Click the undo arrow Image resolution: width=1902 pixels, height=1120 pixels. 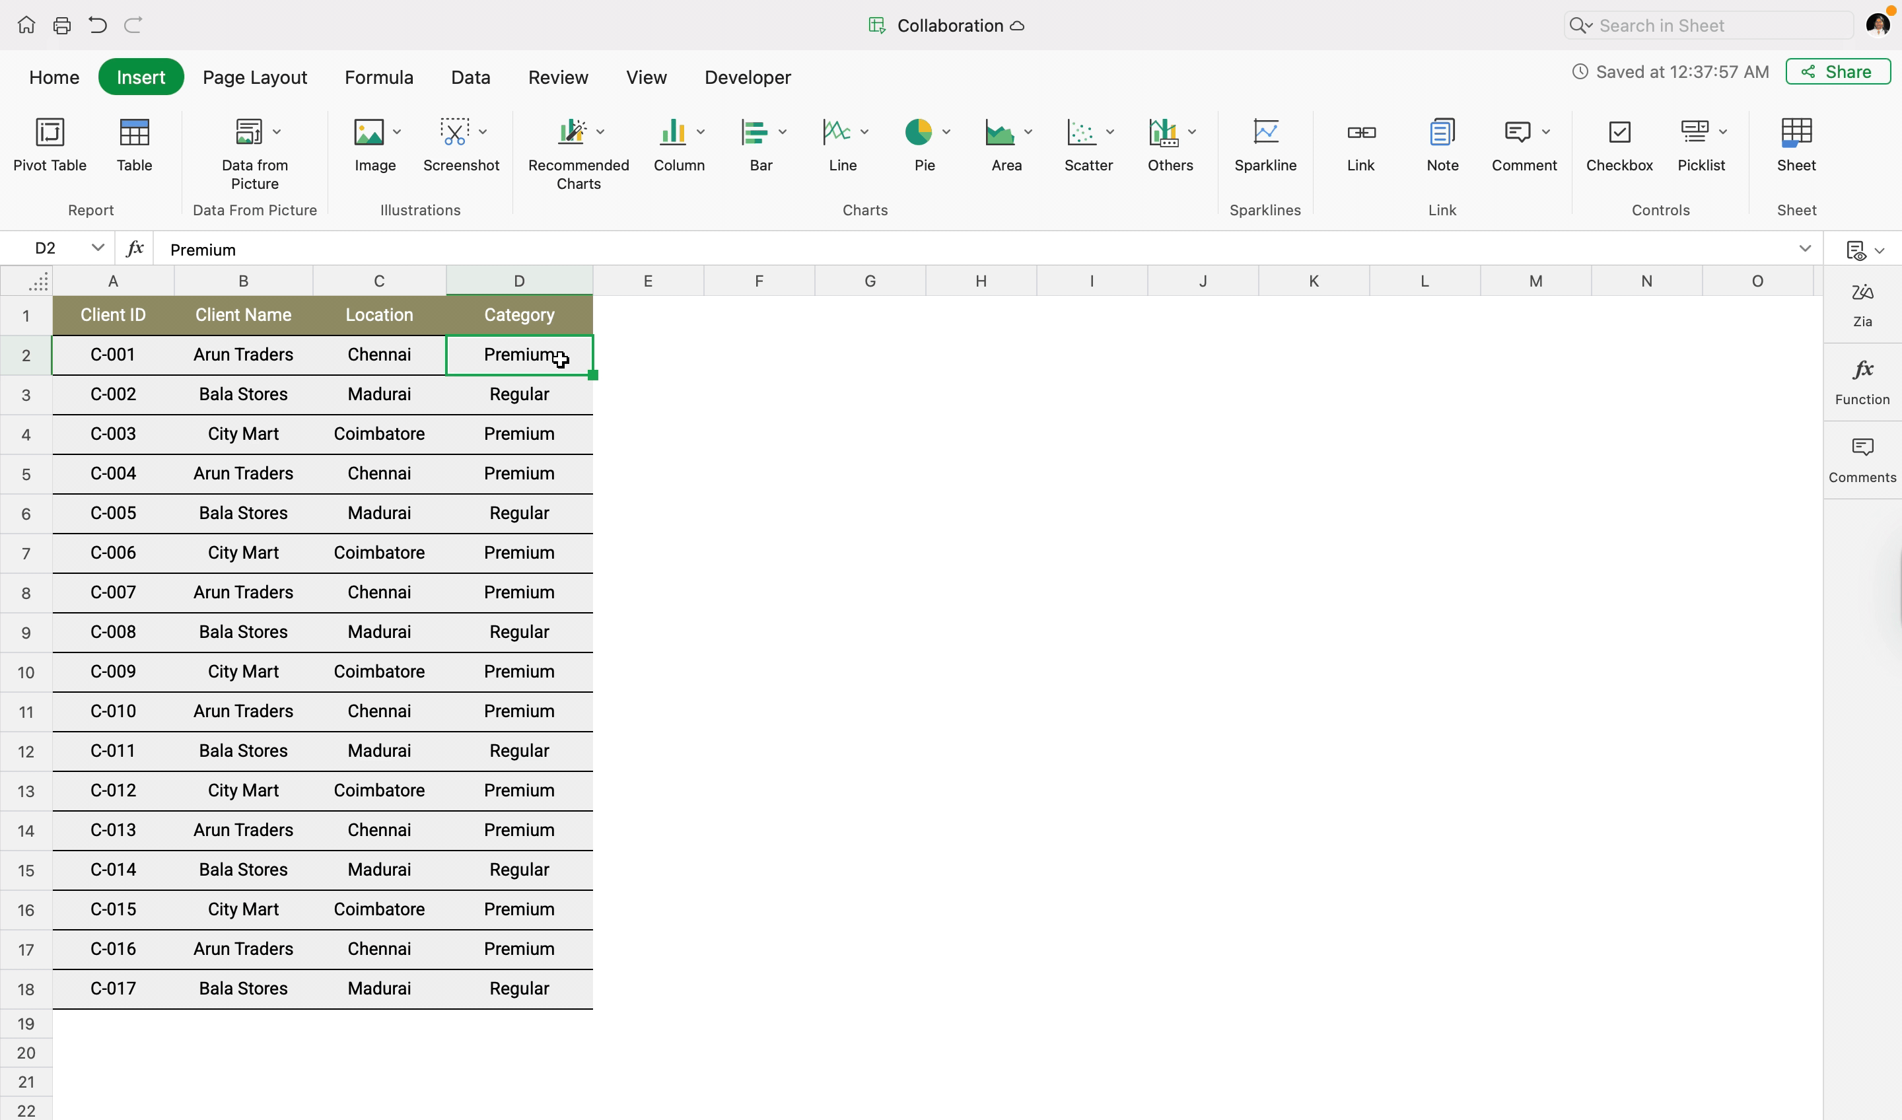tap(97, 26)
